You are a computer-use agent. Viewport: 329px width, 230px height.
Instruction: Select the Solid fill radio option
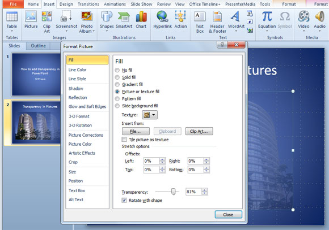coord(117,77)
